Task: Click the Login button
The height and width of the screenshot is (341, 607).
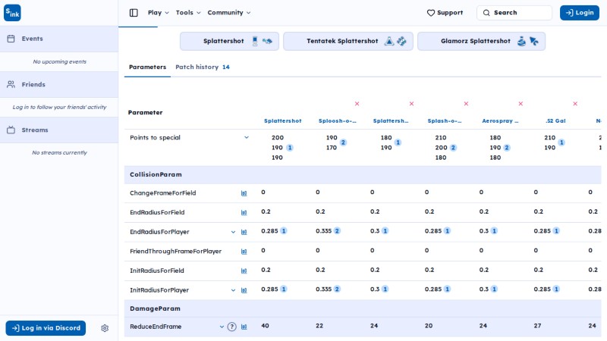Action: (580, 13)
